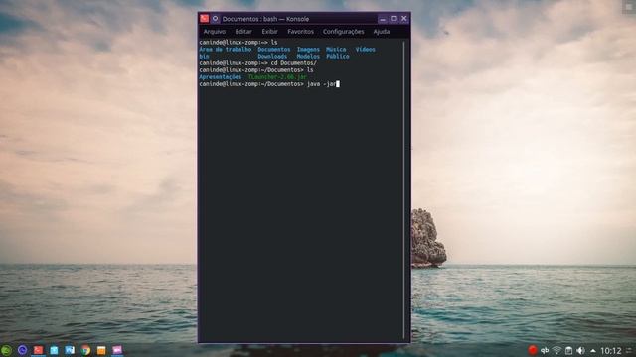Click the desktop toolbox button top-right corner

click(629, 7)
